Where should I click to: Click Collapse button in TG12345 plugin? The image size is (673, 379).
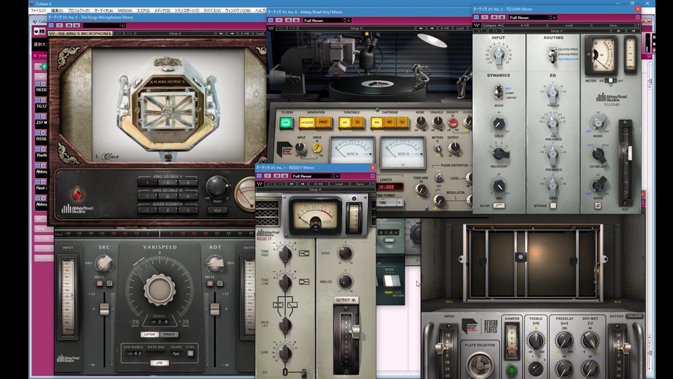[x=491, y=25]
